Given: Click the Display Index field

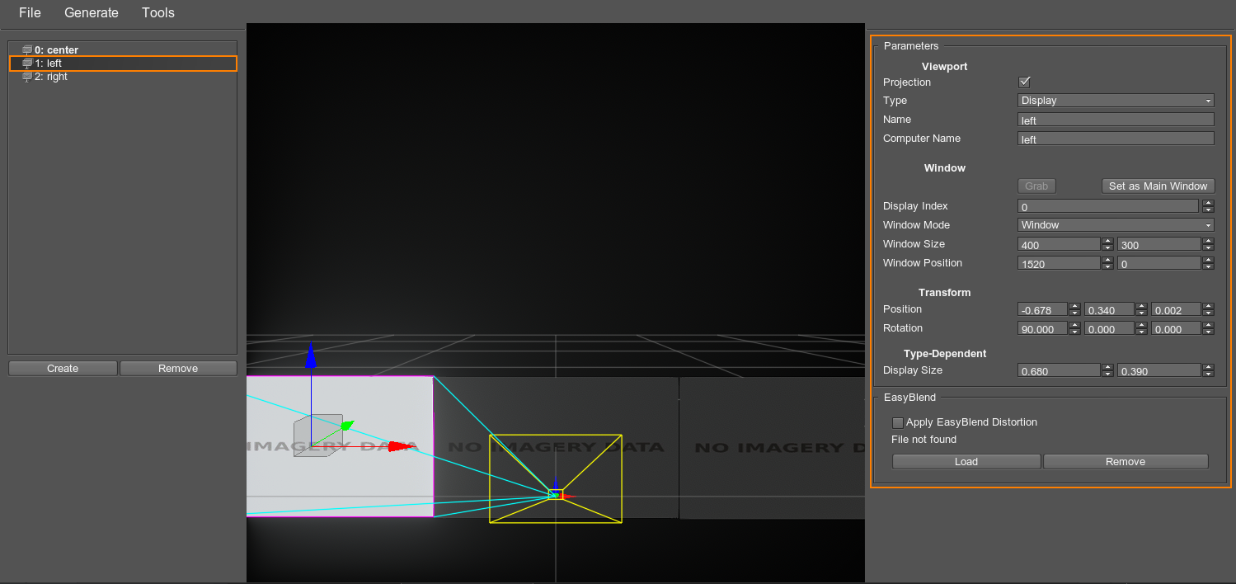Looking at the screenshot, I should [x=1108, y=206].
